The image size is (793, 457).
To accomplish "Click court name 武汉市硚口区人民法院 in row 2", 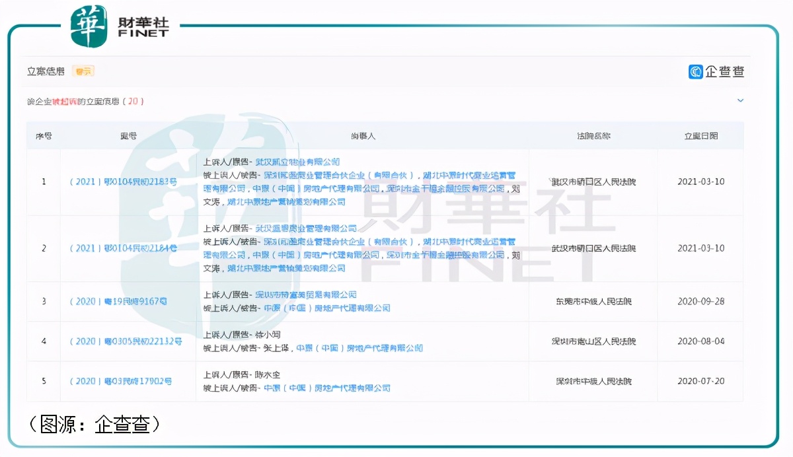I will (x=593, y=248).
